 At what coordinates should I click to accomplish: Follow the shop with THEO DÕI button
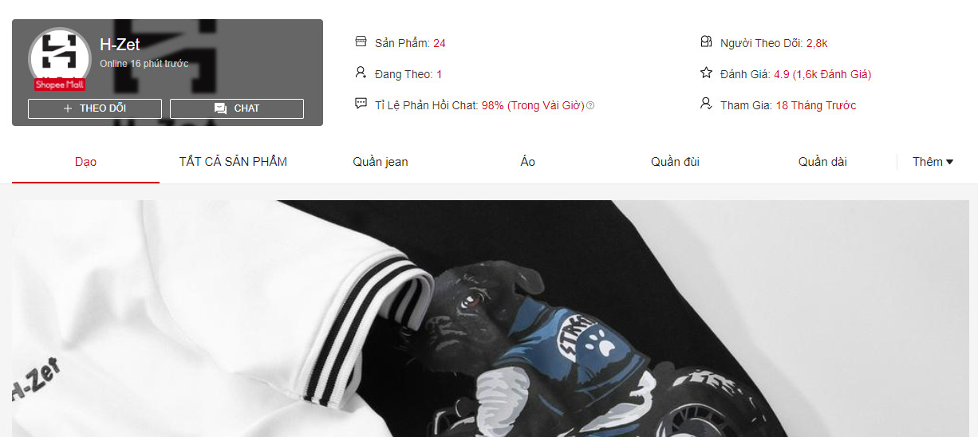coord(95,108)
